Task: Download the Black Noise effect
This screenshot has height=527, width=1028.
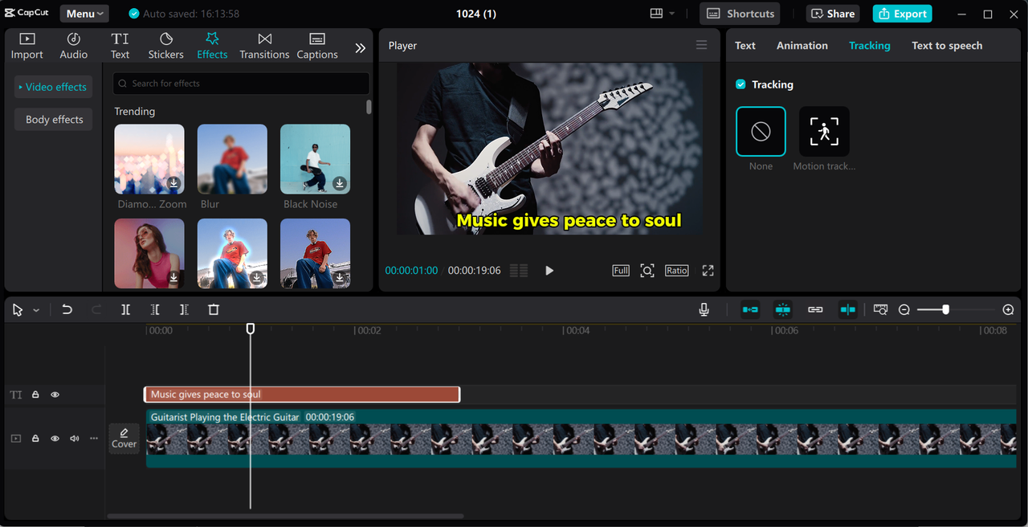Action: coord(340,183)
